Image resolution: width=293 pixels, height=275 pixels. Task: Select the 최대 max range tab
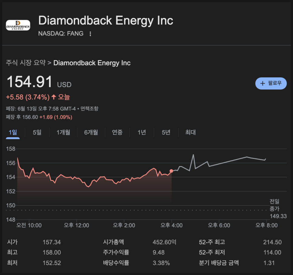190,133
